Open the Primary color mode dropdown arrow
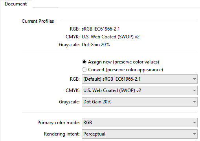200x141 pixels. (x=194, y=123)
